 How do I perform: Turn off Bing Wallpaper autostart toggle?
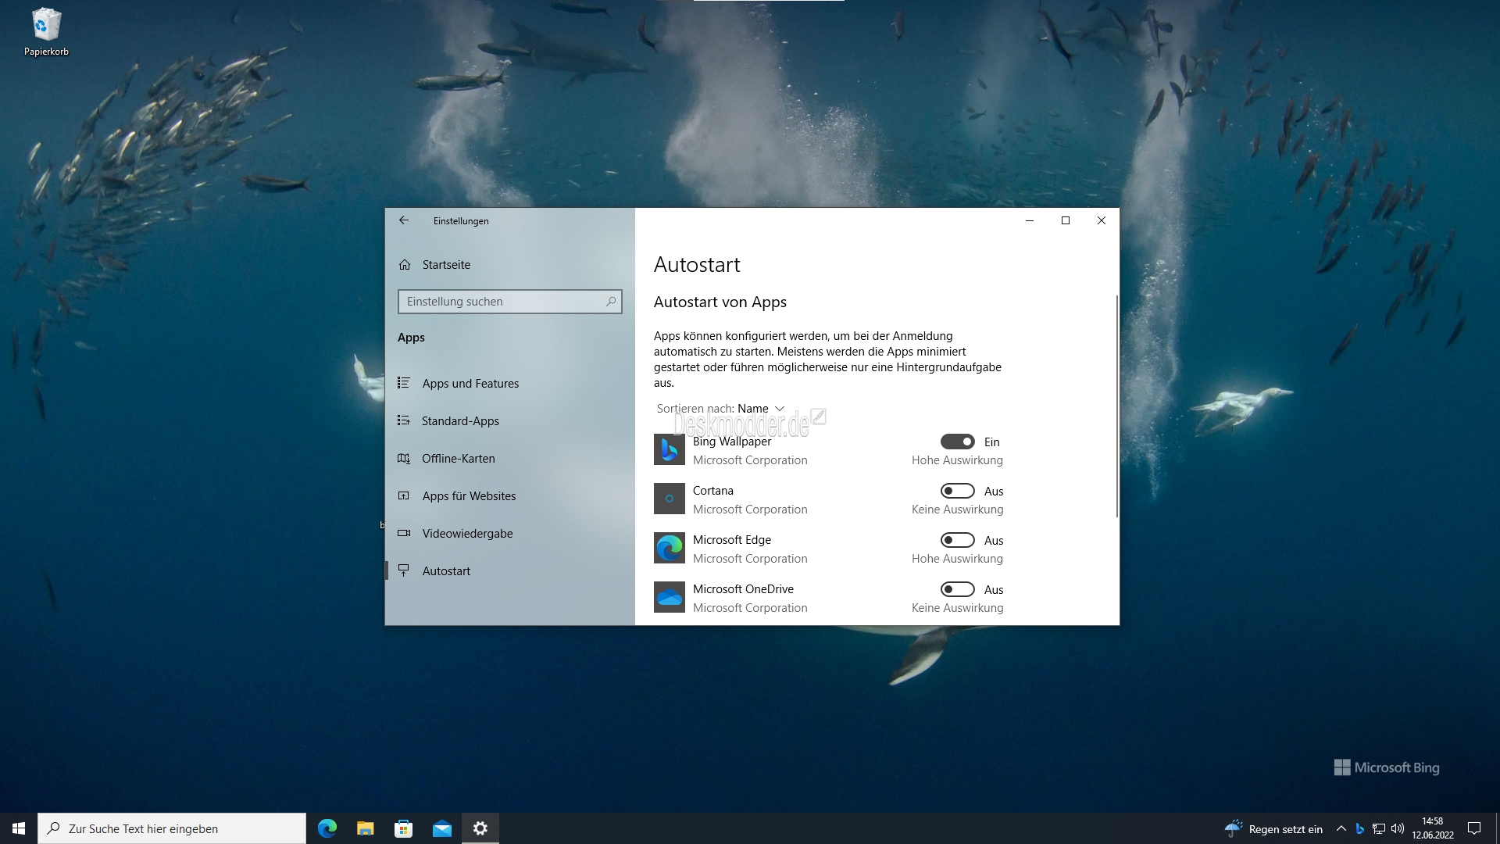[957, 442]
